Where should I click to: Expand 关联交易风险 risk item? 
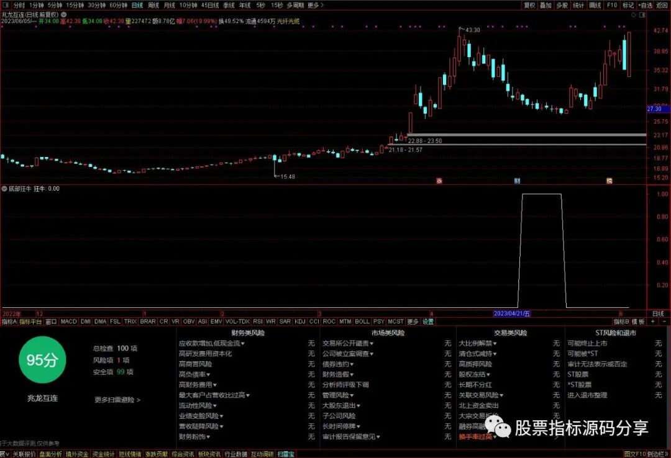click(x=481, y=395)
